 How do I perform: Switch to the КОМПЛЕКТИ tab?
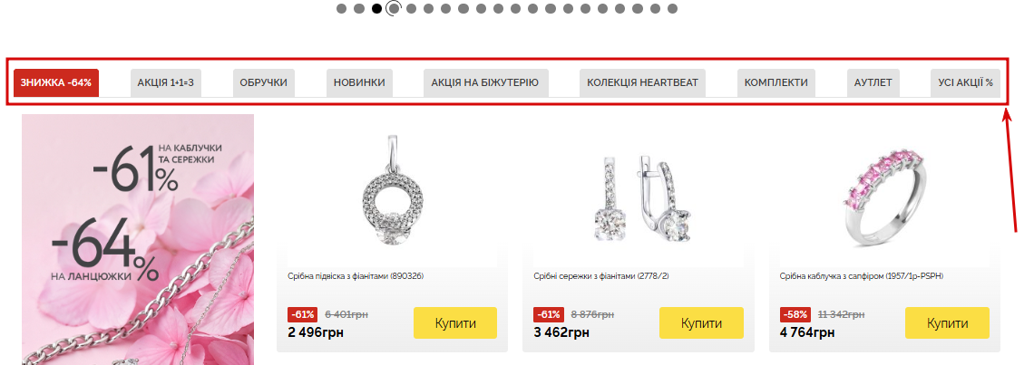click(776, 83)
